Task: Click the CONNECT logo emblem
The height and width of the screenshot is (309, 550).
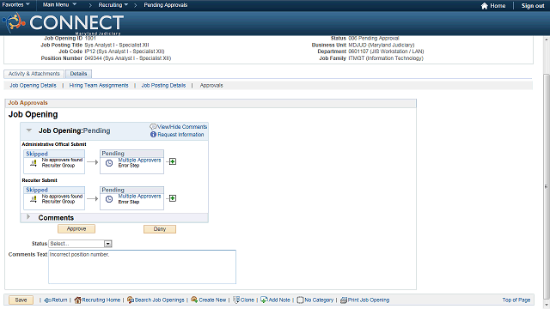Action: click(14, 22)
